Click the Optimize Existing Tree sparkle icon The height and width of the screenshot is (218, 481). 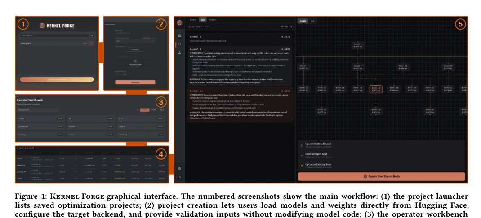(302, 166)
